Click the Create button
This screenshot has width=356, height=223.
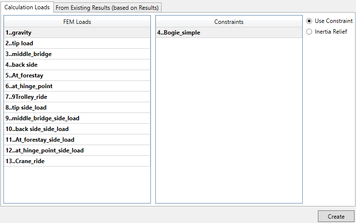point(336,217)
